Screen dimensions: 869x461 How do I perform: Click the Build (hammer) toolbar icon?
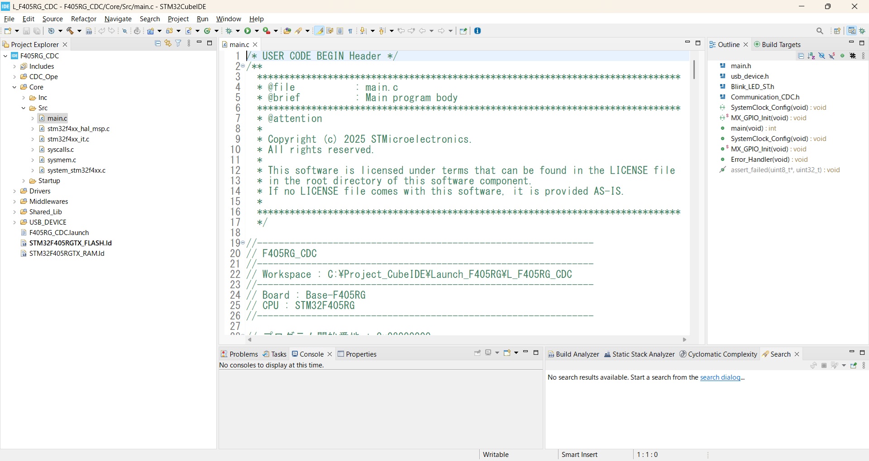pyautogui.click(x=70, y=31)
